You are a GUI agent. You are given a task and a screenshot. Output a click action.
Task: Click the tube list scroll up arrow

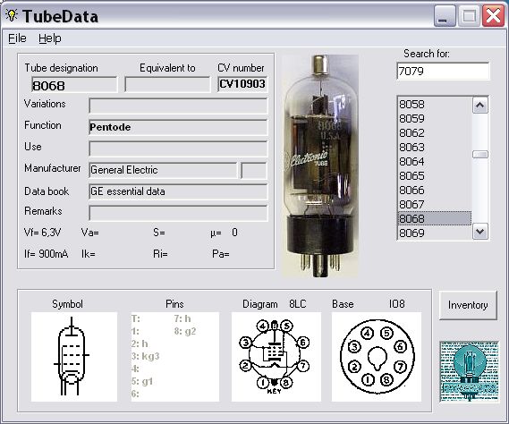click(480, 106)
